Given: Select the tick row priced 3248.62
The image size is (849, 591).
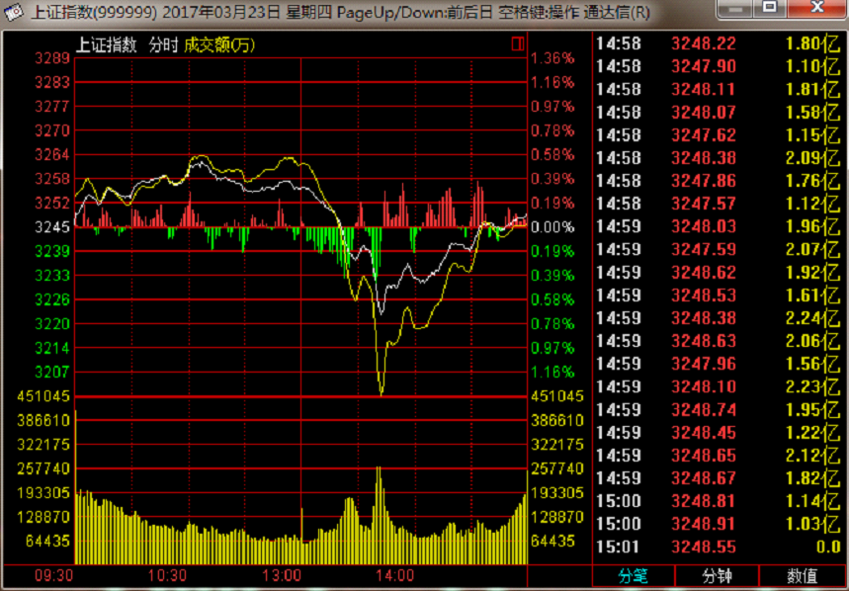Looking at the screenshot, I should [x=718, y=272].
